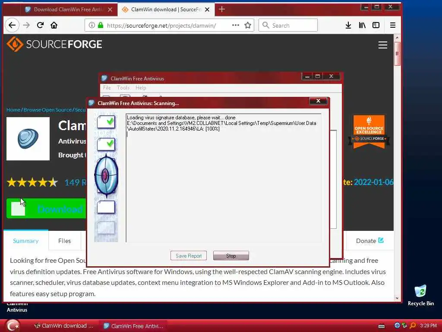442x332 pixels.
Task: Click the scrollbar up arrow
Action: tap(397, 38)
